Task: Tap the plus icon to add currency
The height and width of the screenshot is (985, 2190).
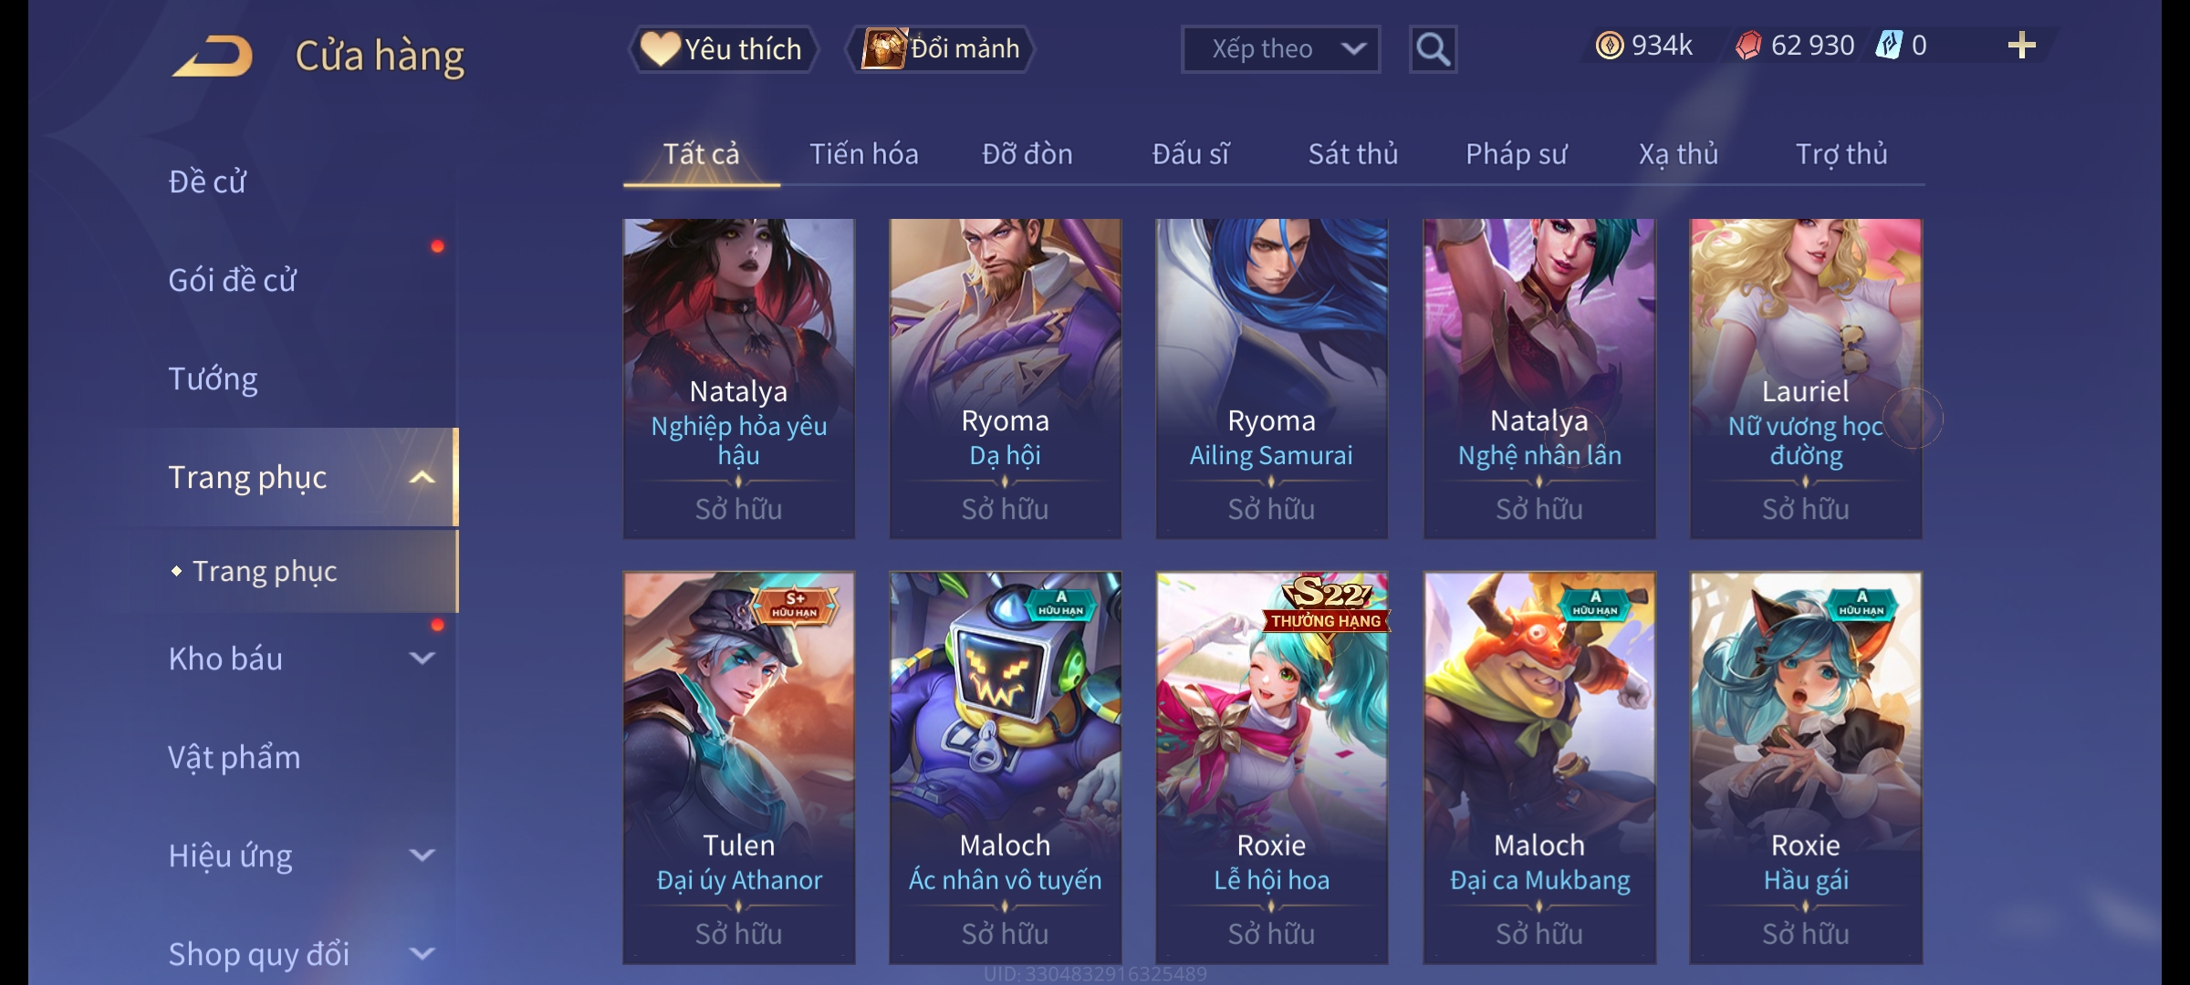Action: tap(2022, 46)
